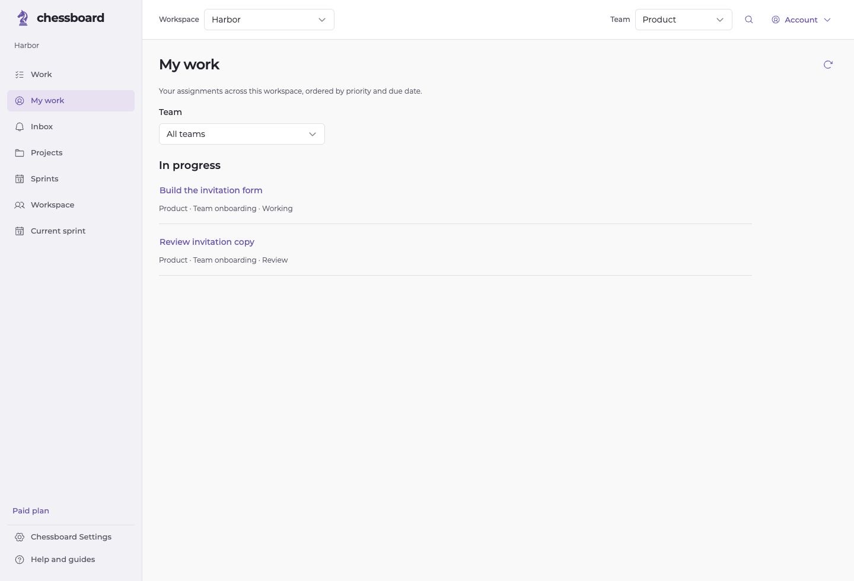Expand the All teams filter dropdown
Viewport: 854px width, 581px height.
point(242,134)
